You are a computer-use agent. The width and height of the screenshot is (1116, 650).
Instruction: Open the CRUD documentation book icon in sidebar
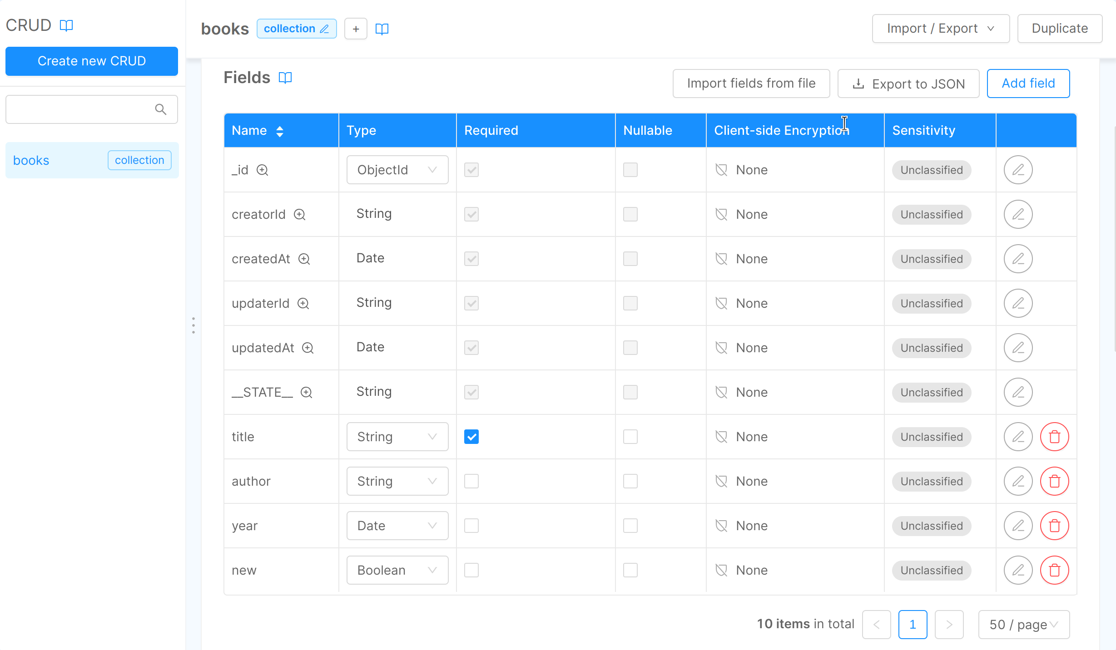point(66,25)
